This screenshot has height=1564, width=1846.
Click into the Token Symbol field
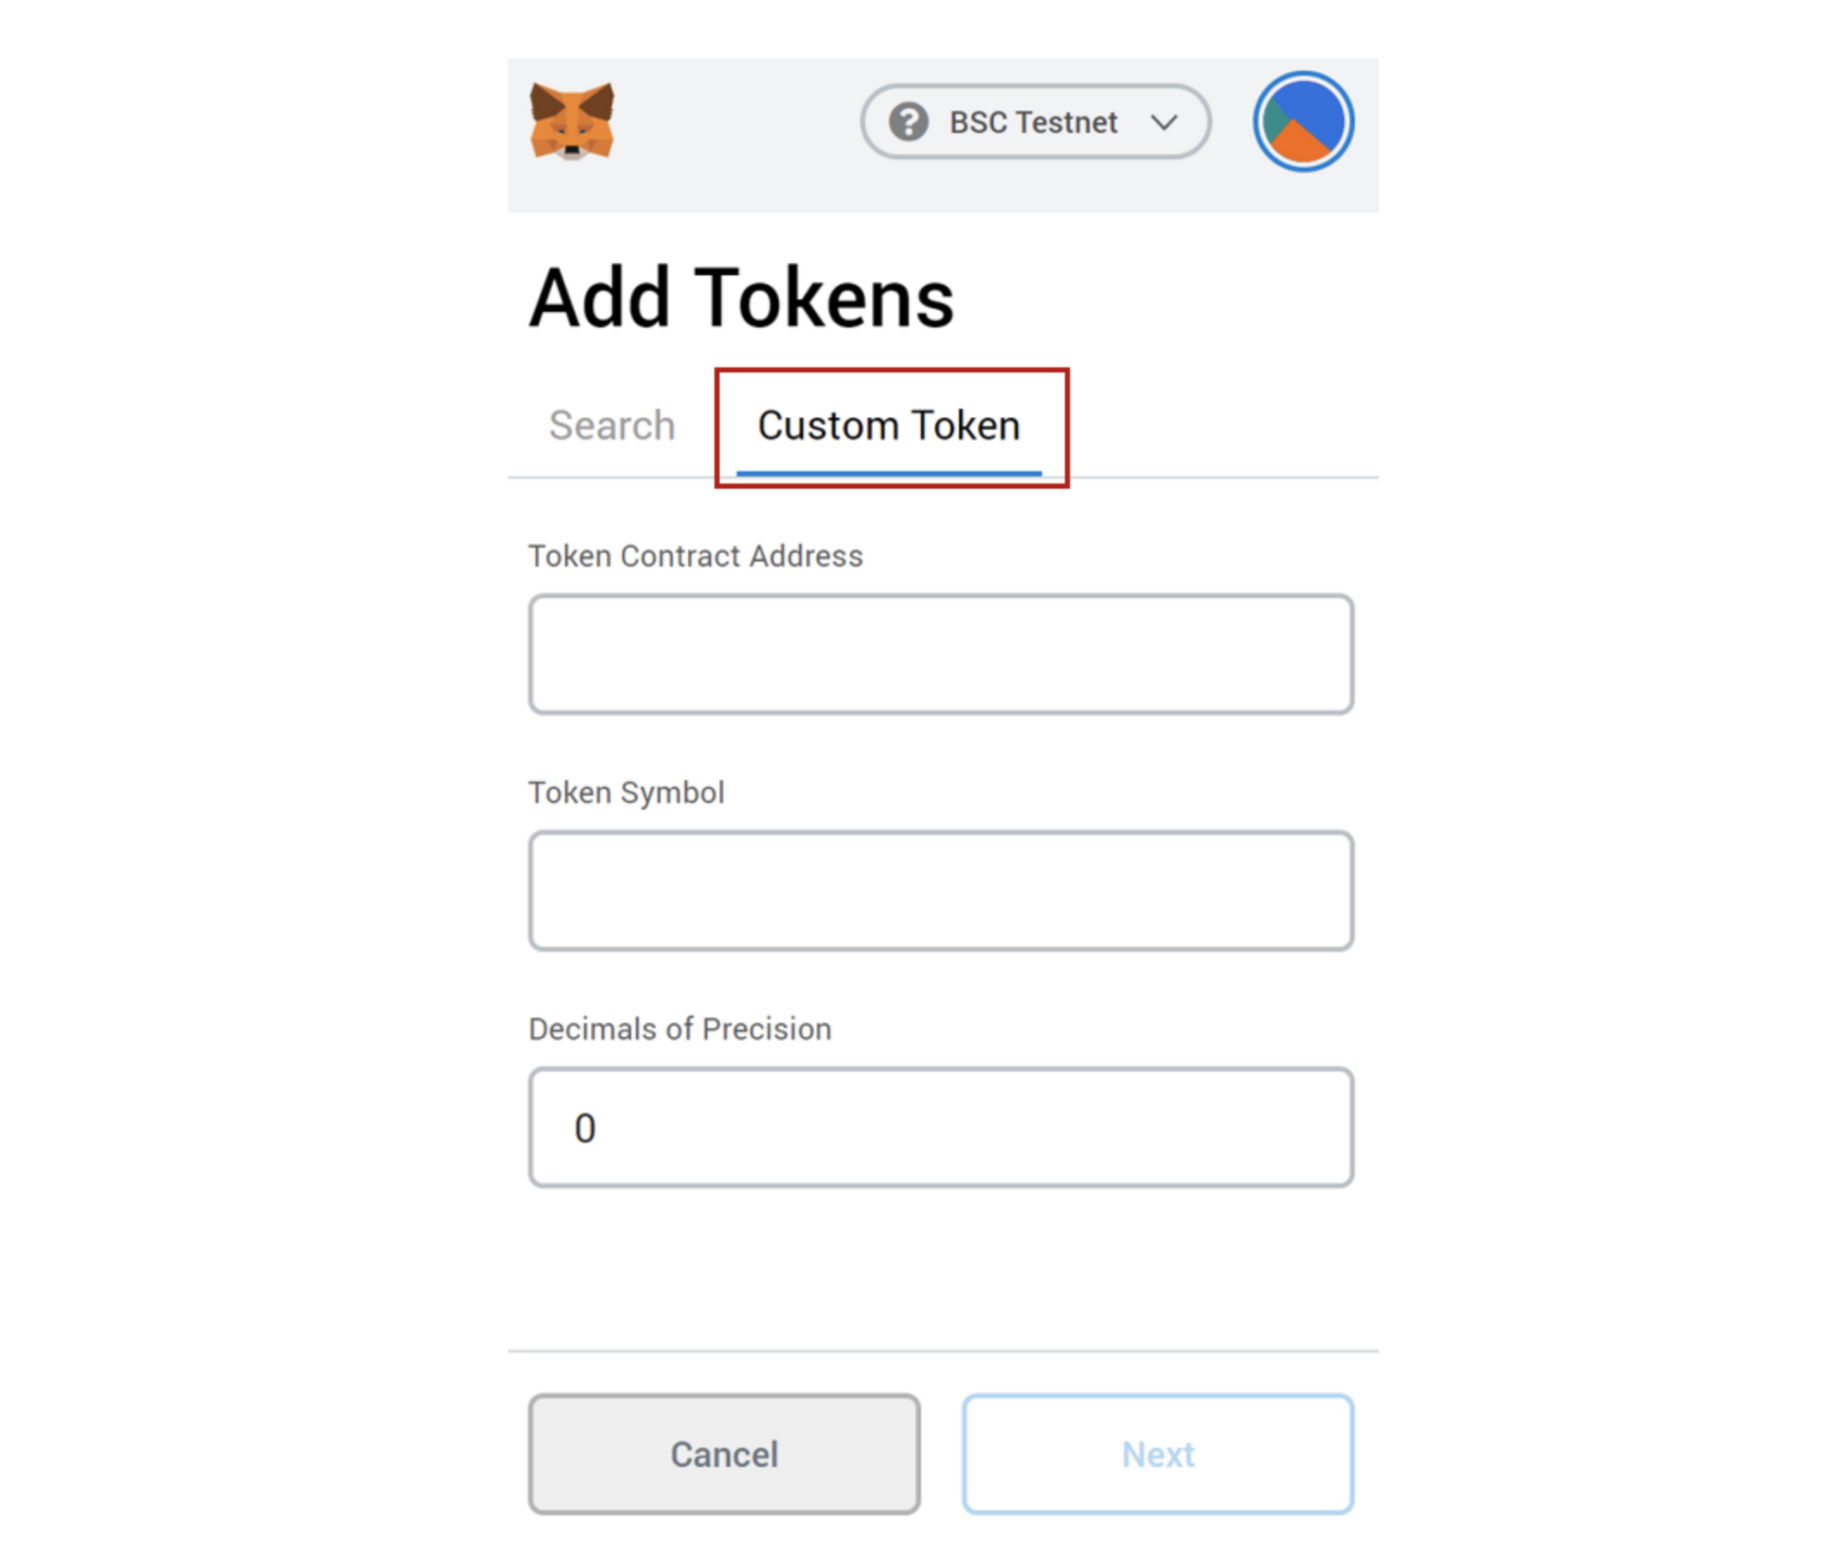pos(941,890)
